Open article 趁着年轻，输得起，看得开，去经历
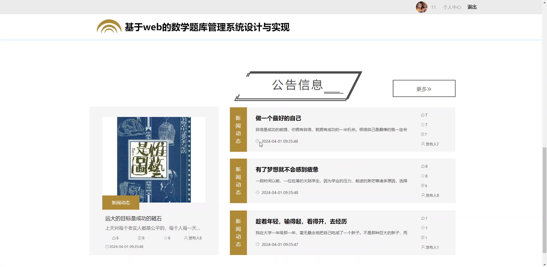Screen dimensions: 547x267 tap(301, 221)
